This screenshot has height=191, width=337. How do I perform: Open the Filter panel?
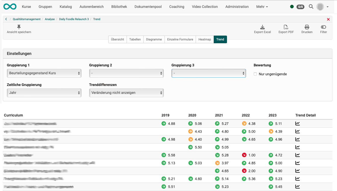[x=323, y=29]
